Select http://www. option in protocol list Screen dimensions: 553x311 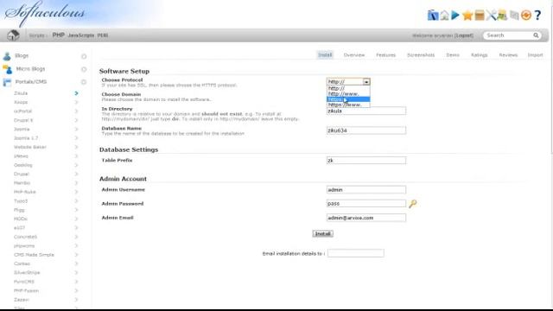[348, 94]
